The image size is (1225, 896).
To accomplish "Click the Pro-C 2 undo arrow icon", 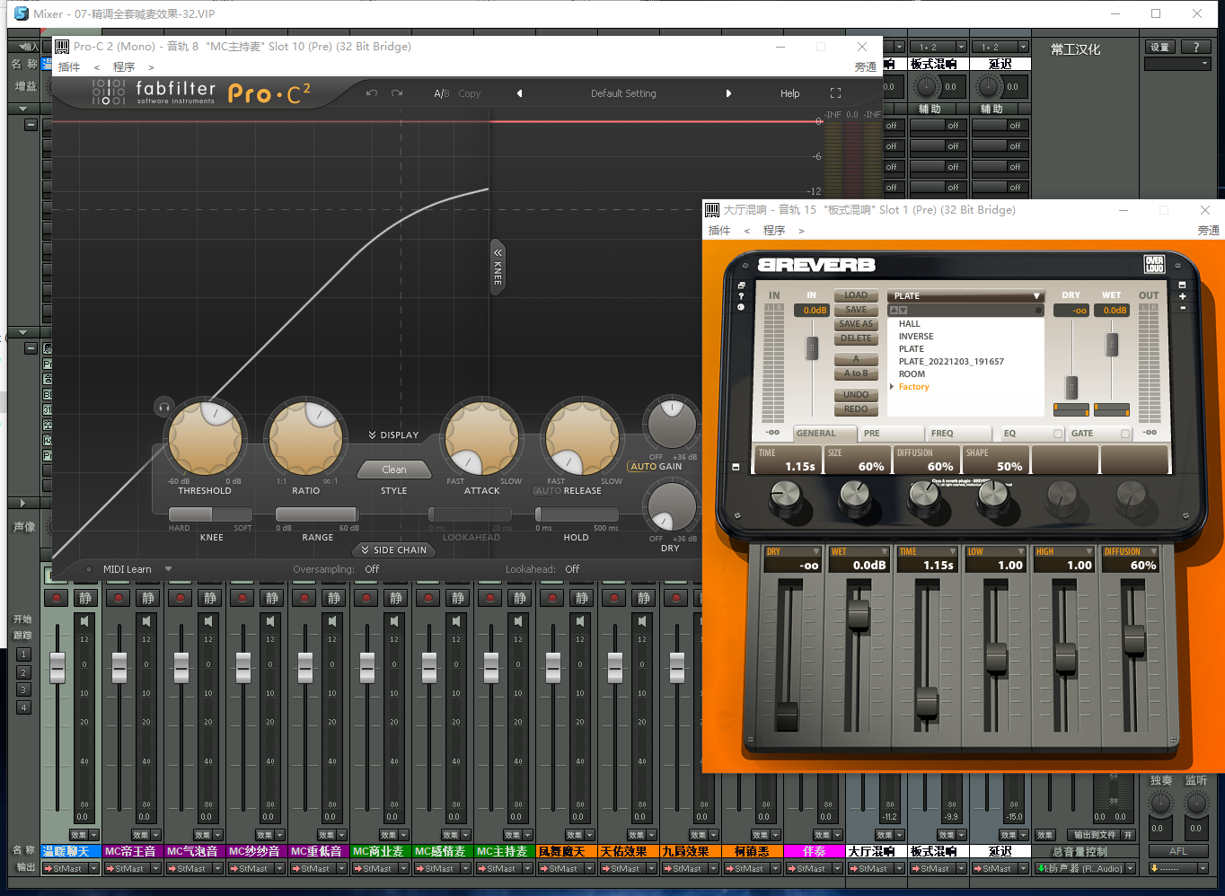I will 372,93.
